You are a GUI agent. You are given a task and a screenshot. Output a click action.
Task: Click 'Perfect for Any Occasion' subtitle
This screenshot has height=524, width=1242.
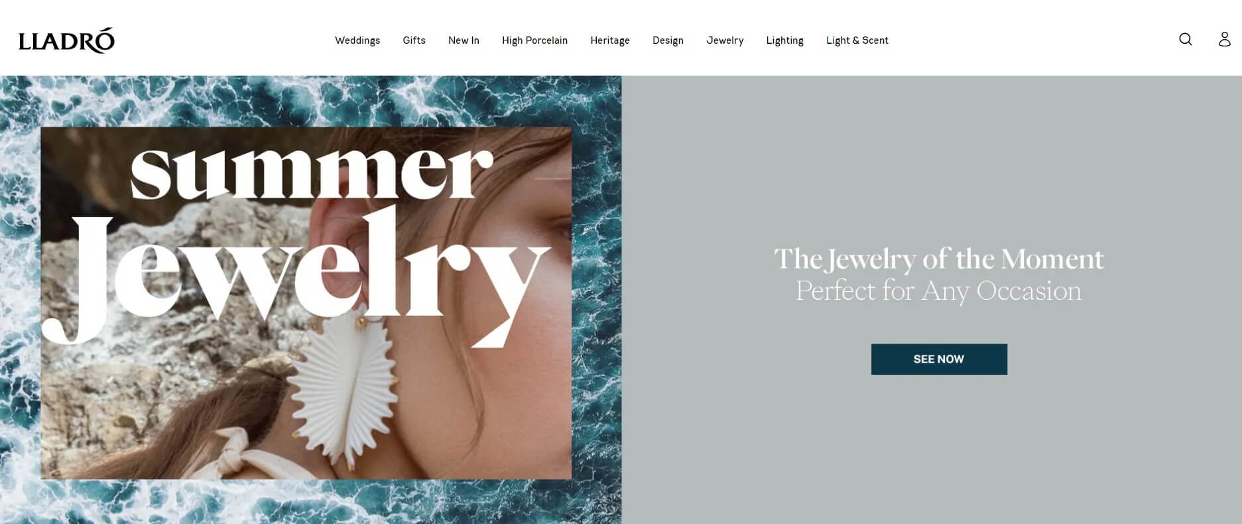(x=939, y=291)
